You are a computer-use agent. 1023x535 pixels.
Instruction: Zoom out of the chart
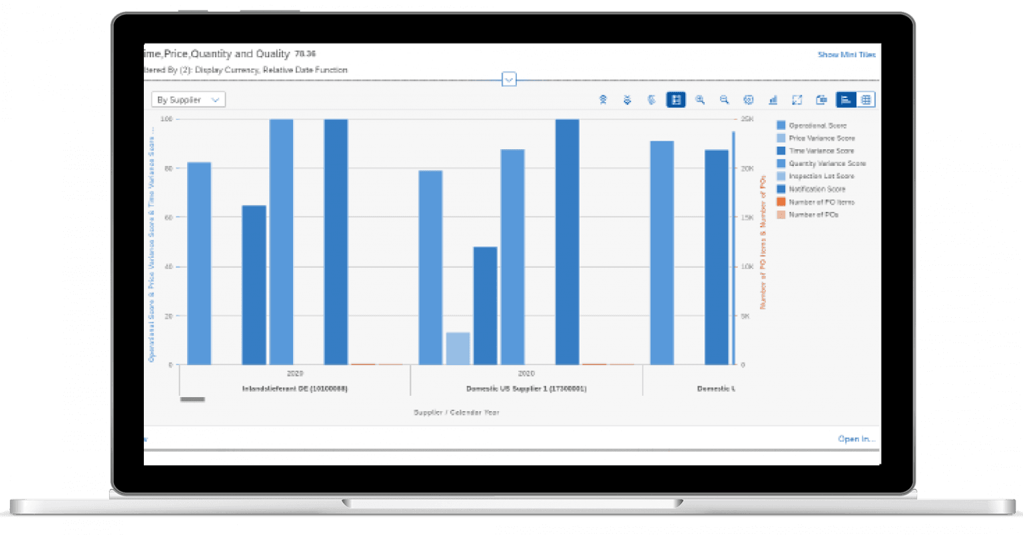pos(724,100)
